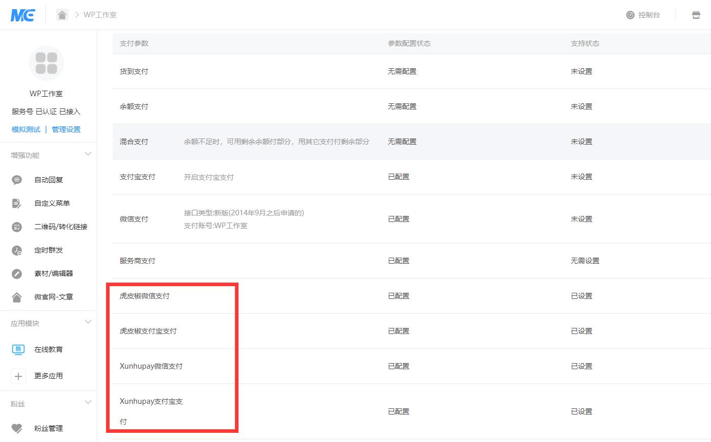Collapse the 粉丝 section chevron

[88, 403]
